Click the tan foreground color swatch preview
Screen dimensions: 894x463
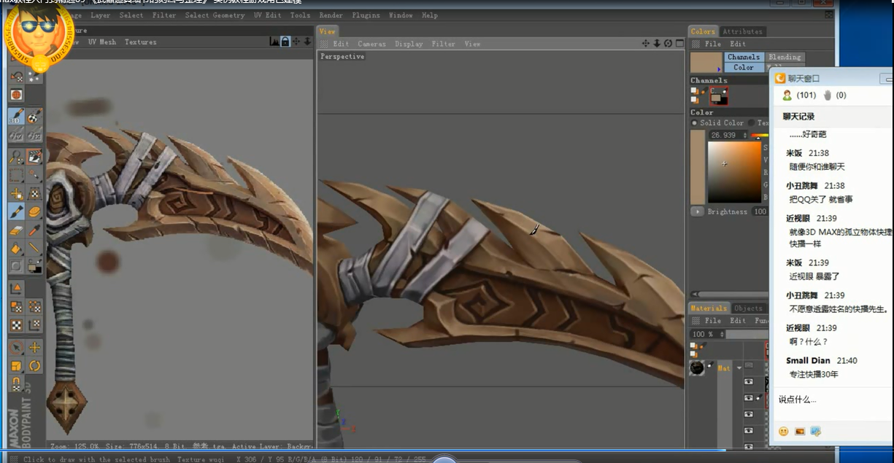(x=706, y=62)
